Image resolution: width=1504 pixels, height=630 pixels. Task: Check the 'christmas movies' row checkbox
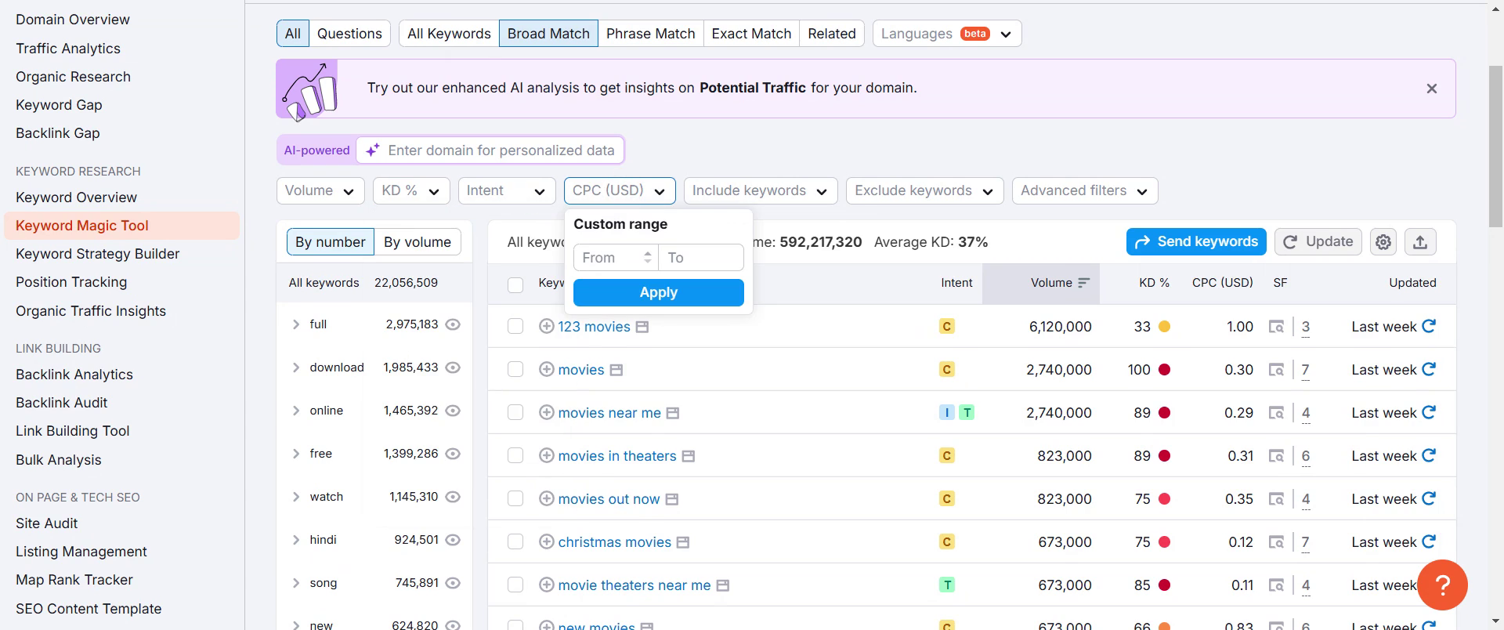(x=515, y=541)
